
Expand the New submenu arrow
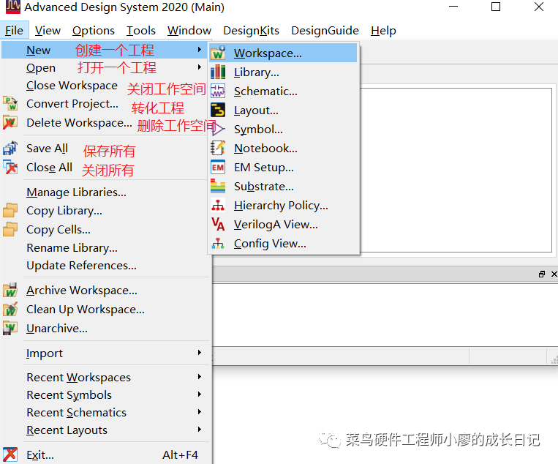pyautogui.click(x=200, y=50)
